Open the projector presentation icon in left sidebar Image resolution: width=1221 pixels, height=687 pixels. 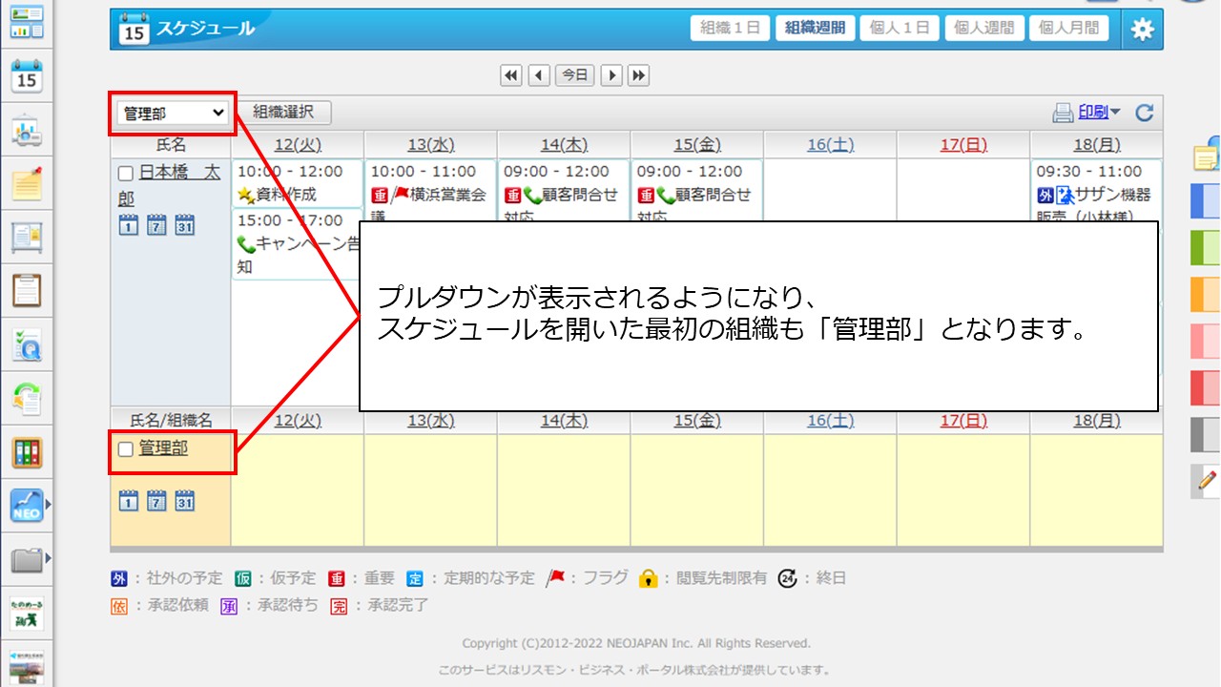(27, 130)
